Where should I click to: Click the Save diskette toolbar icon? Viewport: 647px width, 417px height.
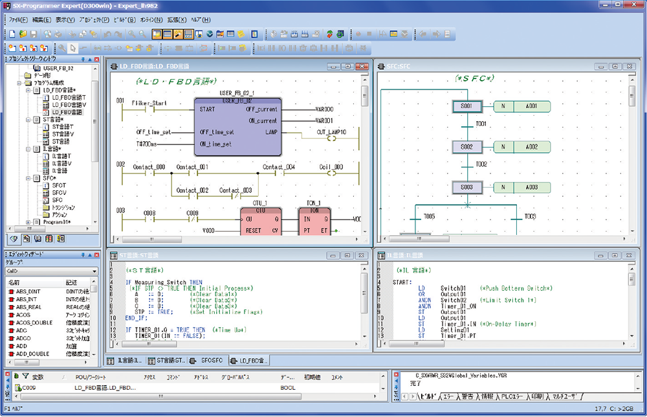[34, 34]
